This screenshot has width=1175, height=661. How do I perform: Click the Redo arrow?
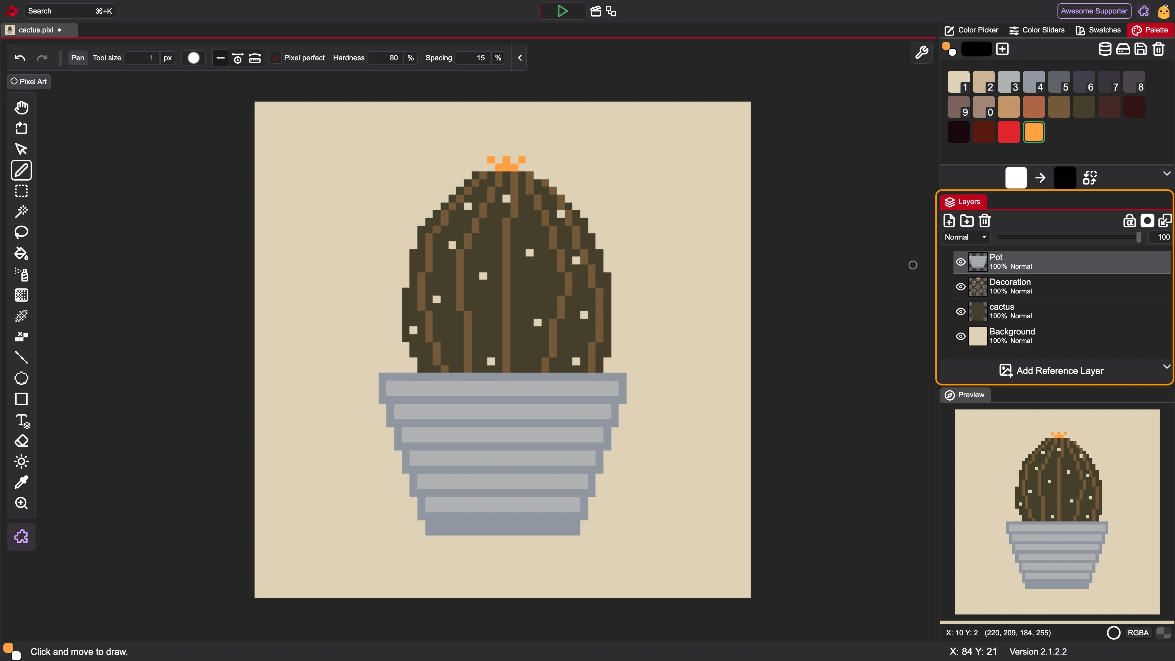[x=42, y=58]
